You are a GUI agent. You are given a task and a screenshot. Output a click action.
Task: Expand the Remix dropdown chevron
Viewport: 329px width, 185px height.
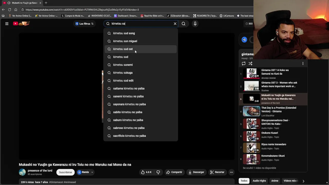(92, 172)
